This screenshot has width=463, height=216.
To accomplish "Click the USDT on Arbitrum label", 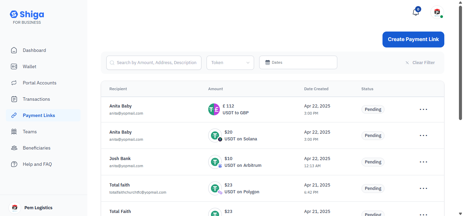I will [x=243, y=165].
